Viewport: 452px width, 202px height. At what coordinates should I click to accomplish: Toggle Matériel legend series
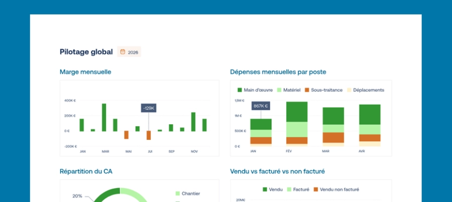point(288,90)
